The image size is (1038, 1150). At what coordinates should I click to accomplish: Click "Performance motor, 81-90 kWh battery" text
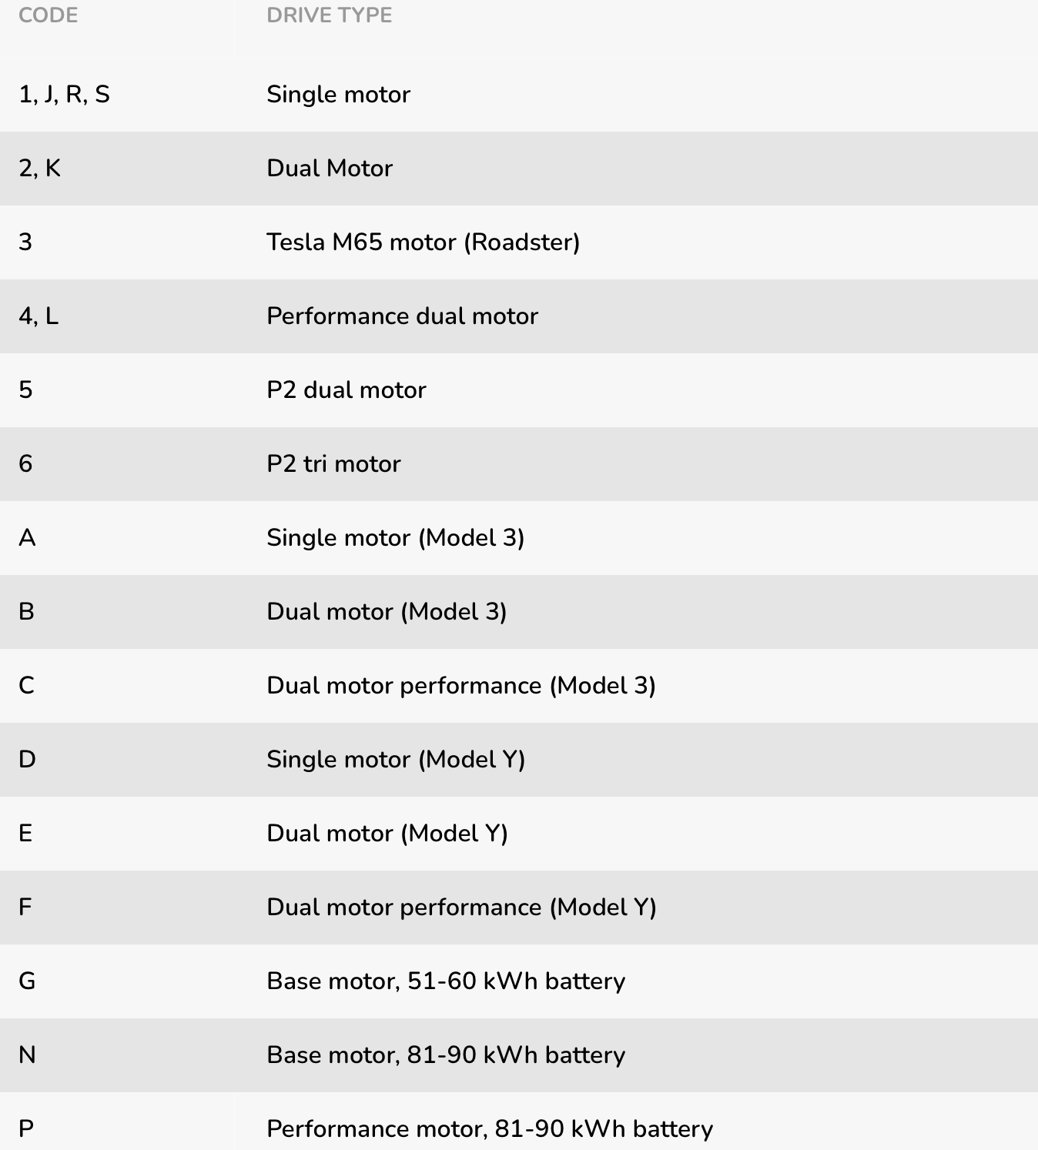pos(490,1129)
